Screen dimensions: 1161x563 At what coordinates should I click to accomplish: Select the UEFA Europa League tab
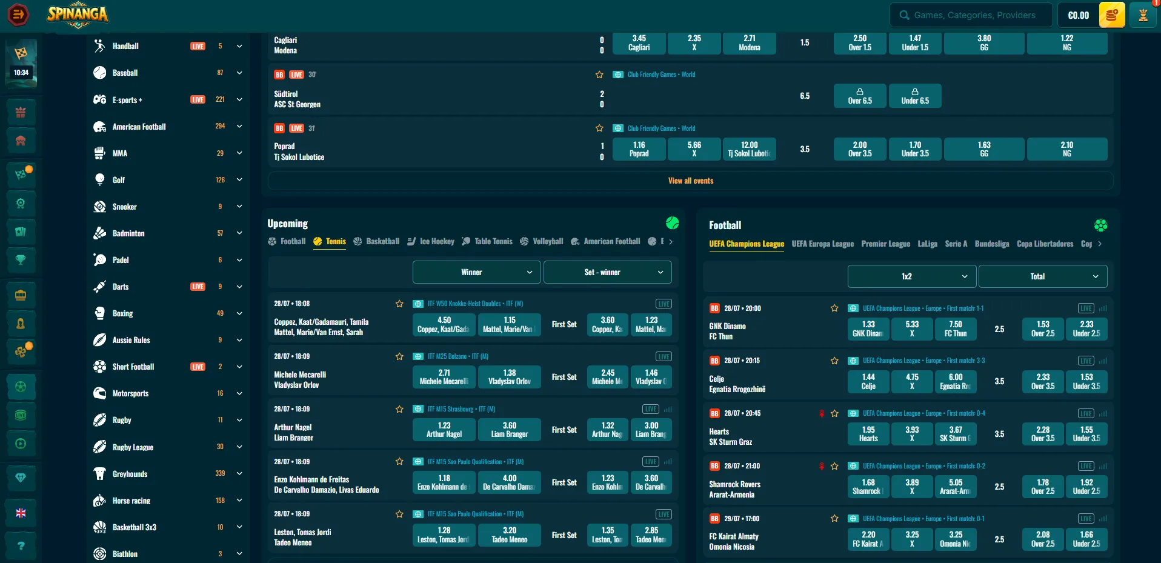822,244
